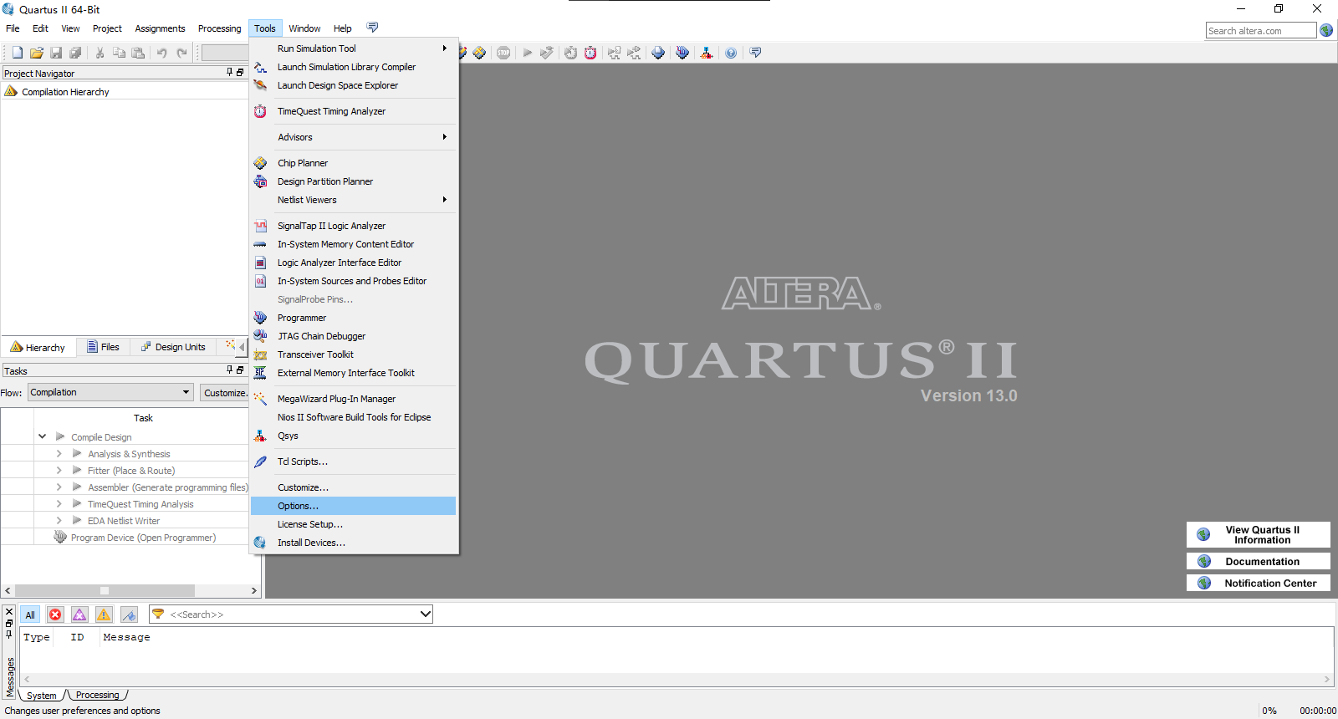Click the Stop Processing toolbar icon
Viewport: 1338px width, 719px height.
[x=503, y=53]
